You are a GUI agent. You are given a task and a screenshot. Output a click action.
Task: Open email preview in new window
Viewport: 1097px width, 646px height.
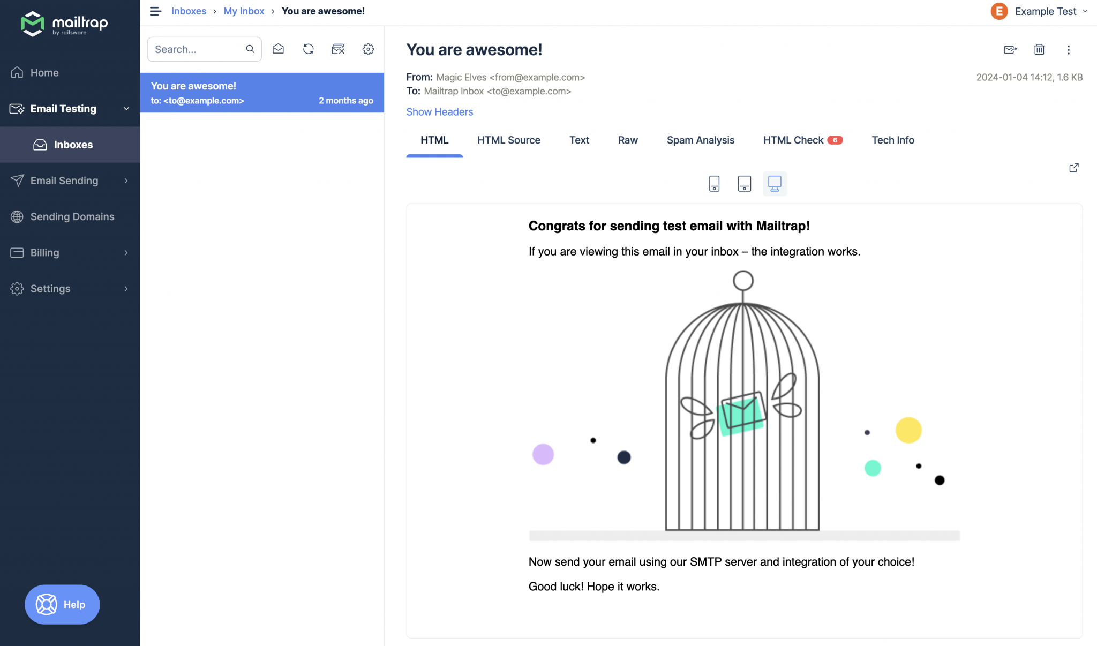(1074, 168)
